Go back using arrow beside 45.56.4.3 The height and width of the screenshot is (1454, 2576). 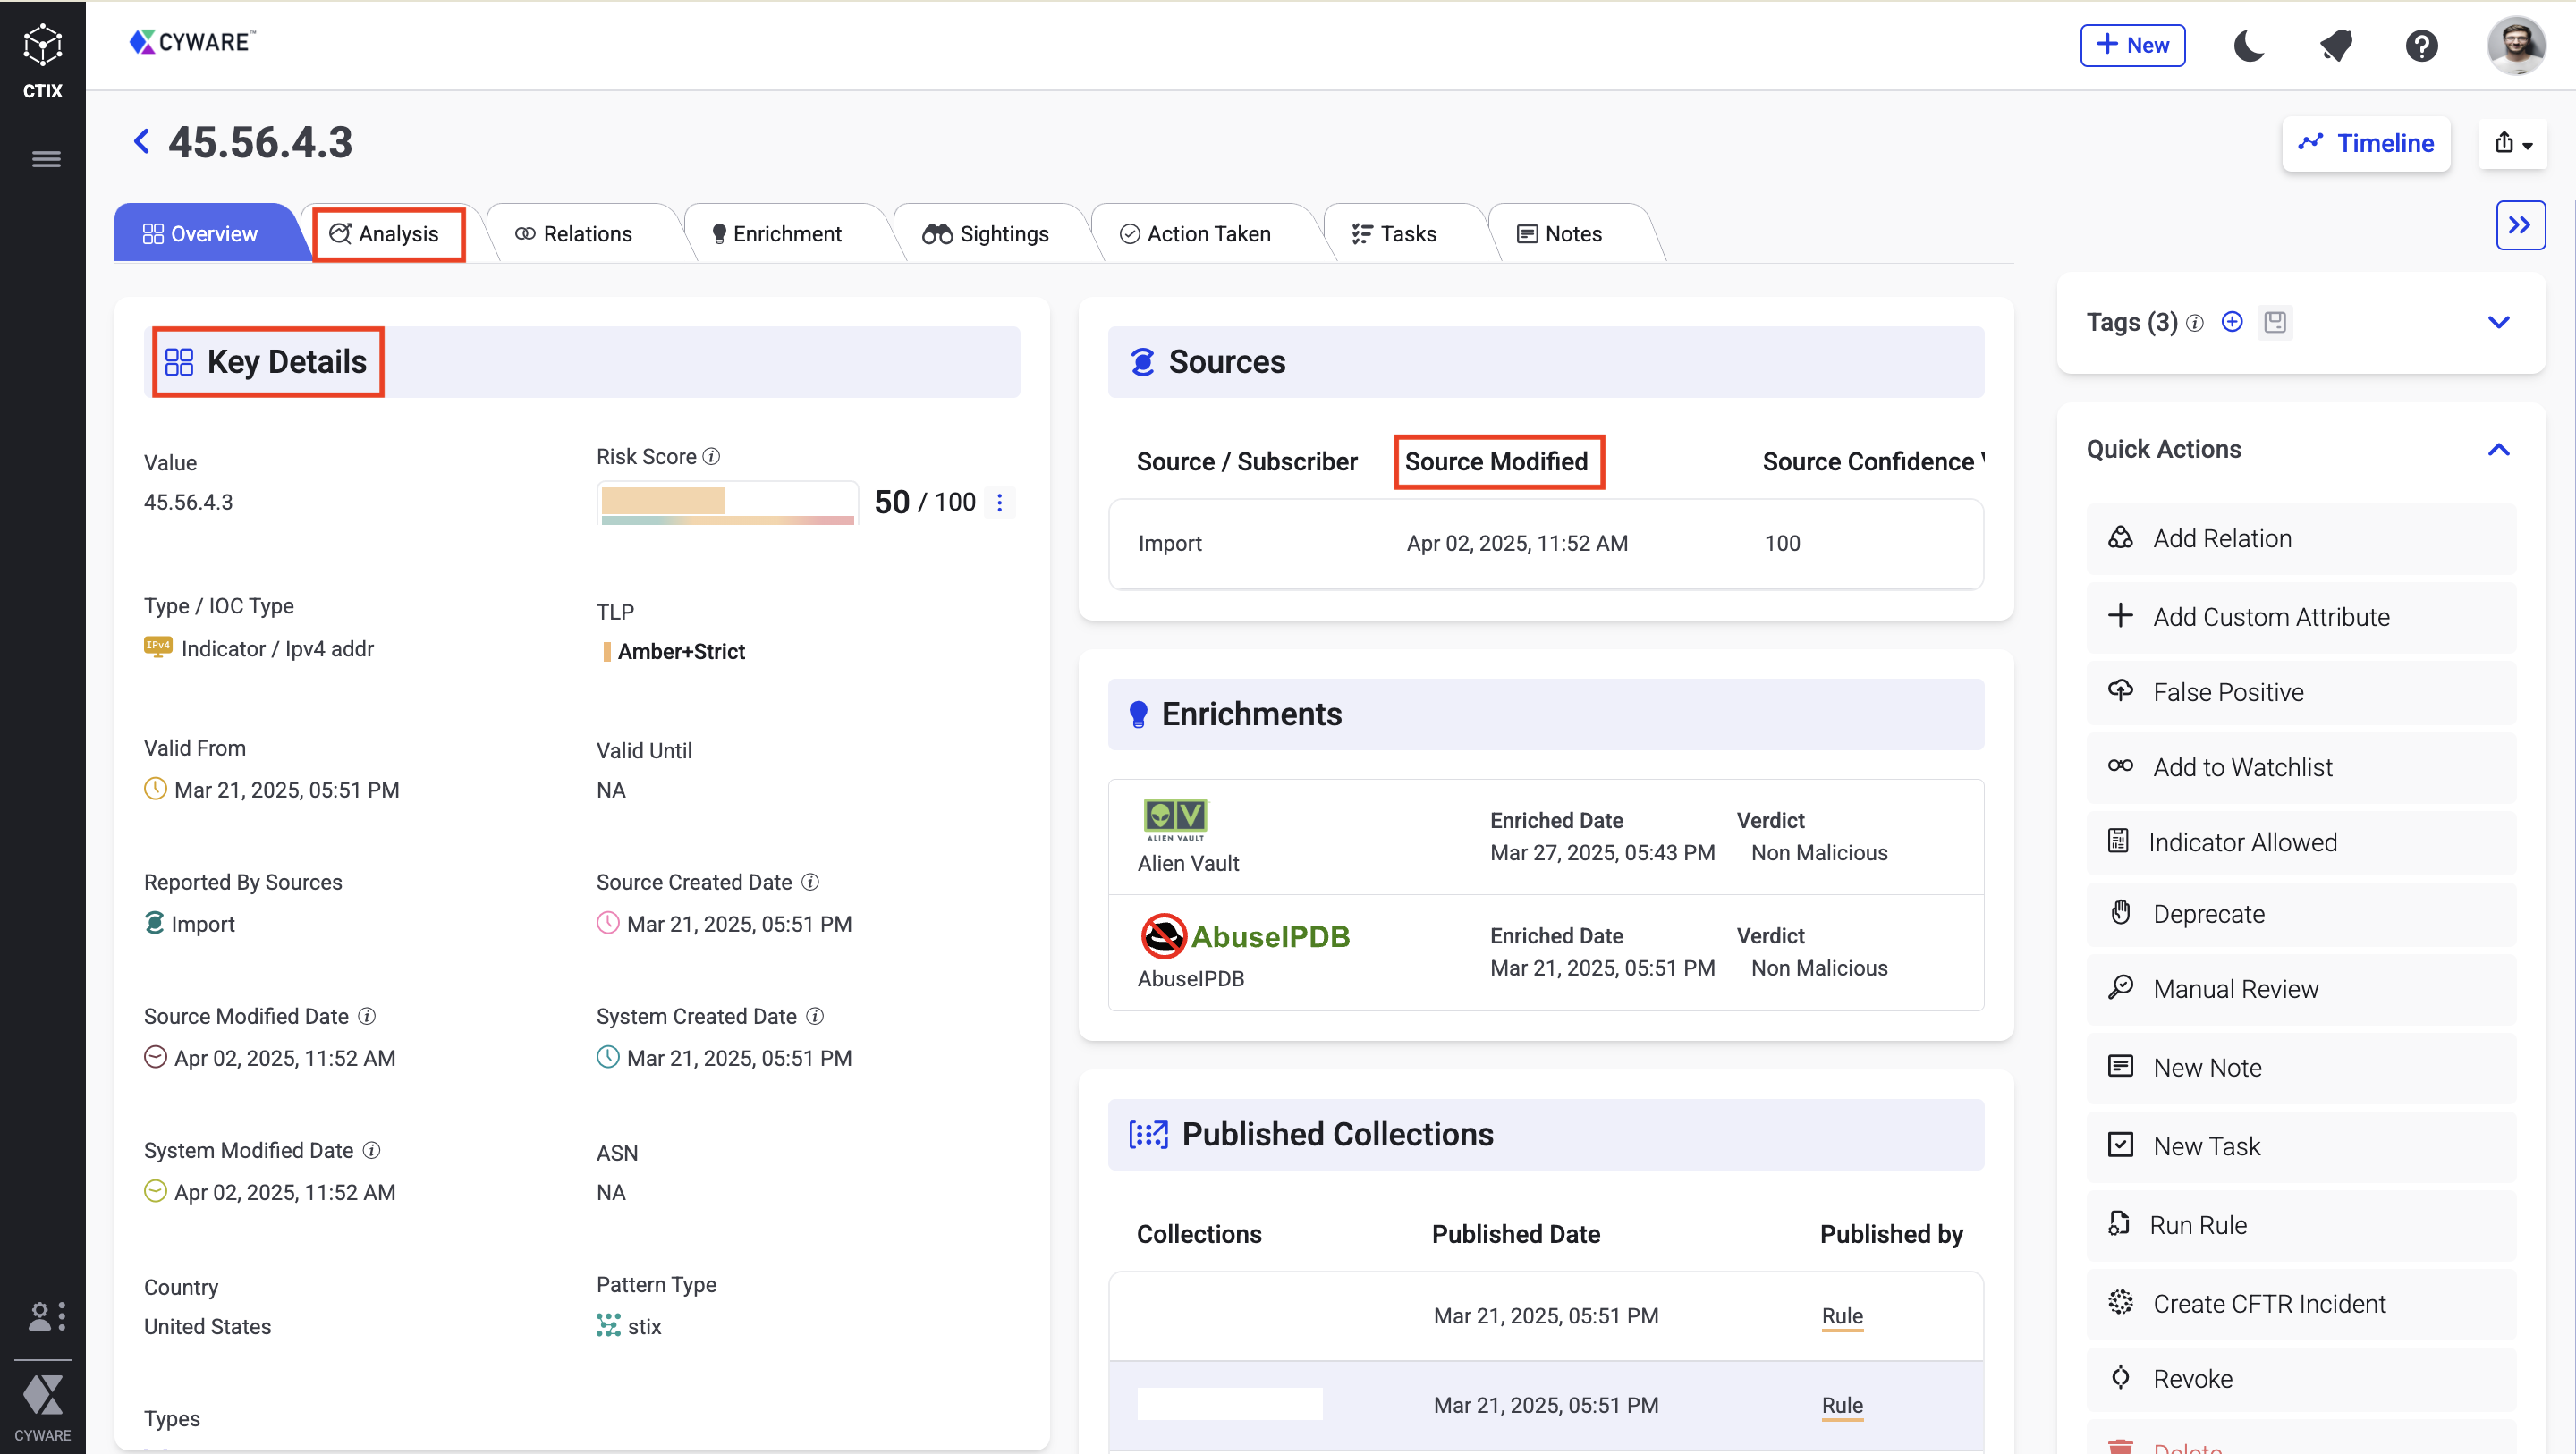tap(142, 142)
